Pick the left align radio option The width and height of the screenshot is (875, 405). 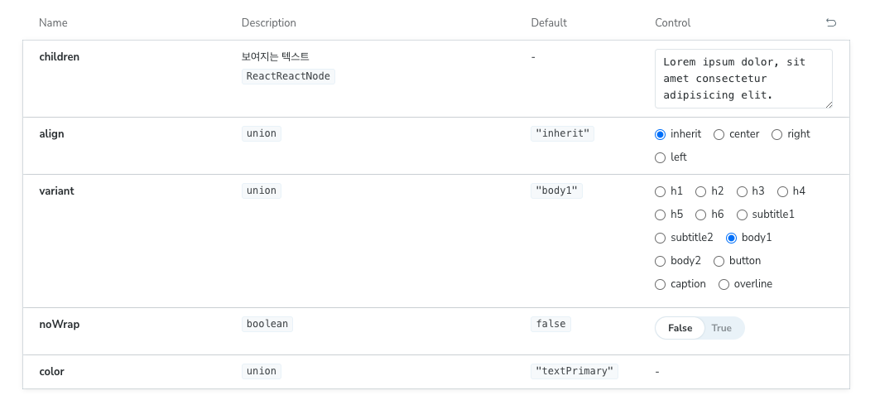coord(660,157)
